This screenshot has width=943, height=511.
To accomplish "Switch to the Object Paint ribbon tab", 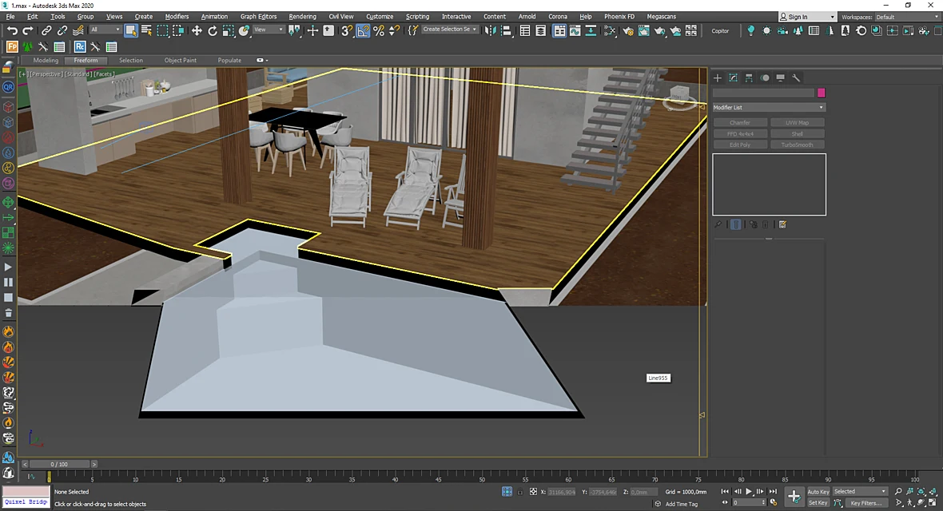I will pyautogui.click(x=181, y=60).
